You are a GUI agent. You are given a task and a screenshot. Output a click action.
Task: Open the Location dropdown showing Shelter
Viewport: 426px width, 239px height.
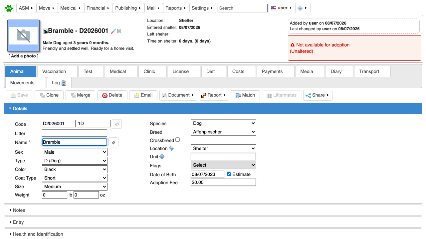223,148
